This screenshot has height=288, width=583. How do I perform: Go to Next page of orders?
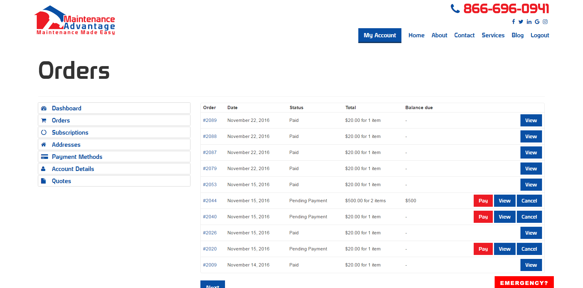pyautogui.click(x=213, y=284)
